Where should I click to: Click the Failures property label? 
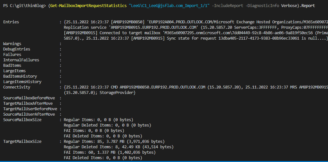(x=12, y=55)
